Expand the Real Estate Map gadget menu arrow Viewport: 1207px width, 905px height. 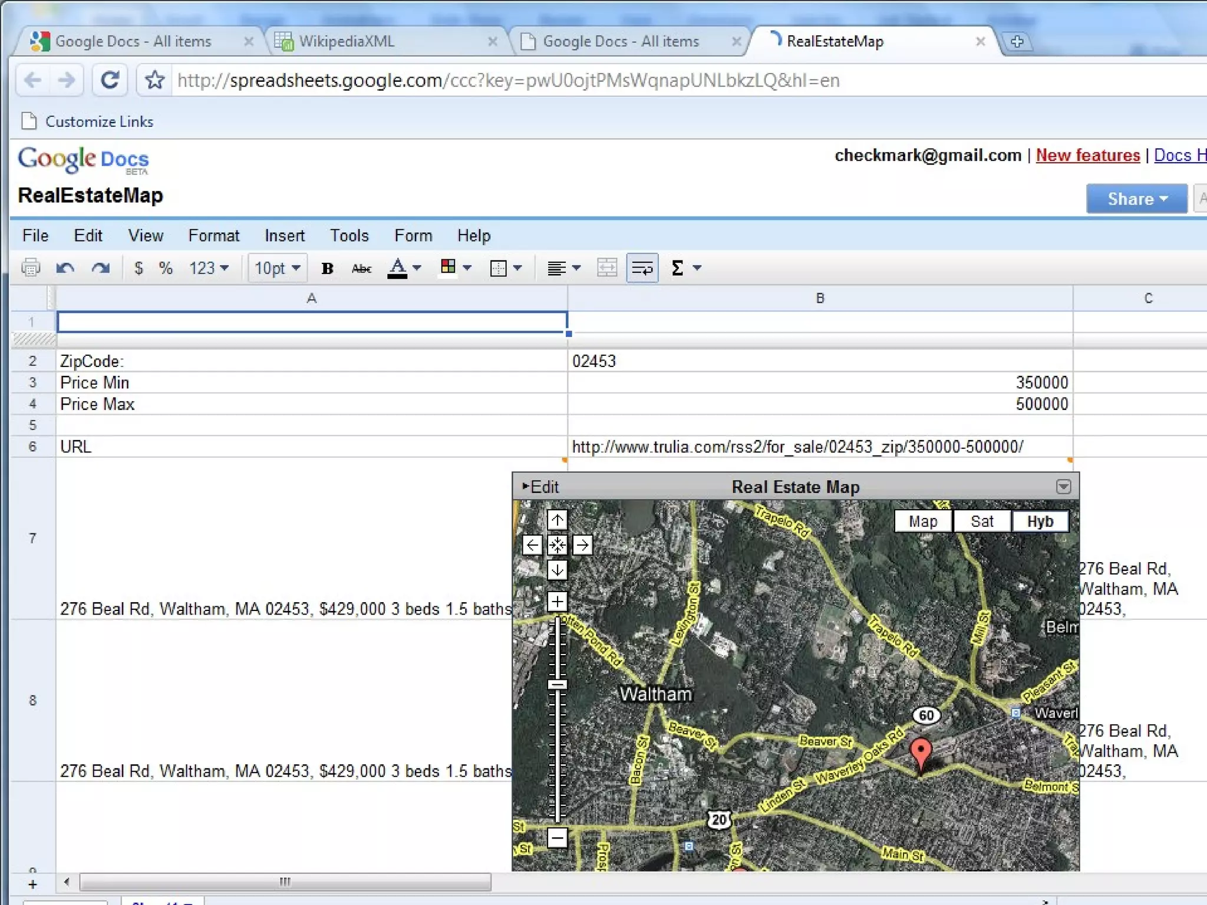point(1063,487)
